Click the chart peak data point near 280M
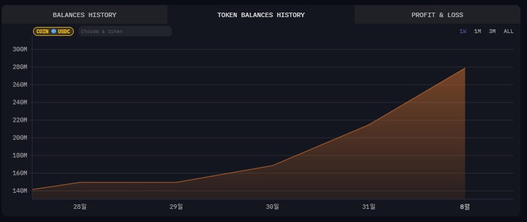The image size is (527, 222). [465, 68]
